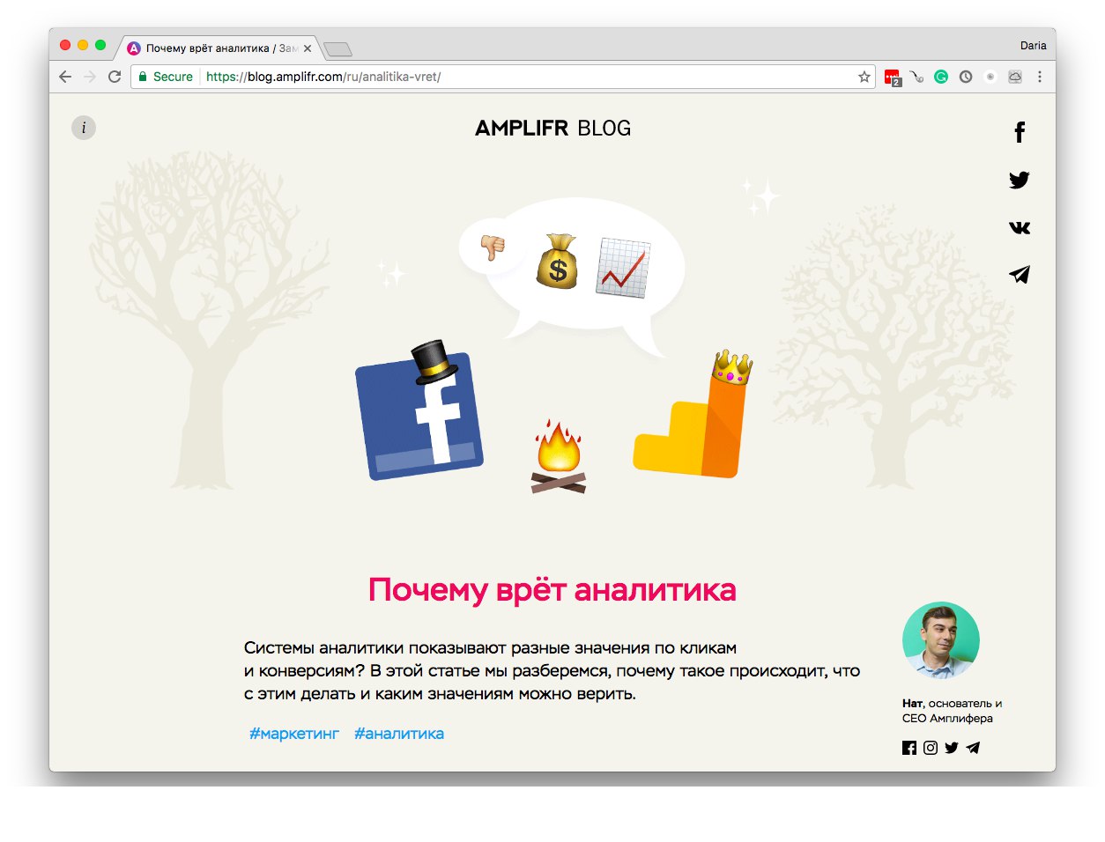Open the author's Instagram profile icon
This screenshot has height=842, width=1105.
[x=931, y=748]
